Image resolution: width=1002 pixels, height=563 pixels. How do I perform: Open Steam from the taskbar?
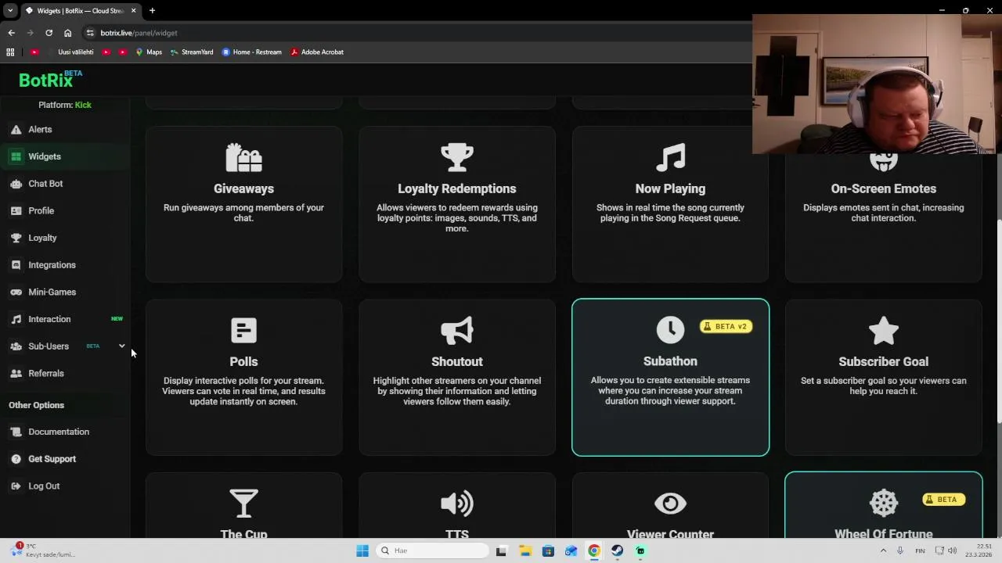pyautogui.click(x=617, y=550)
